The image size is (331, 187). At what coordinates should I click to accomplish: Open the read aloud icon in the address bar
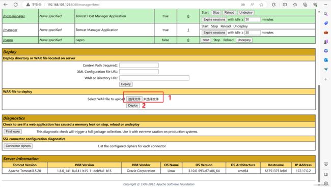tap(252, 5)
